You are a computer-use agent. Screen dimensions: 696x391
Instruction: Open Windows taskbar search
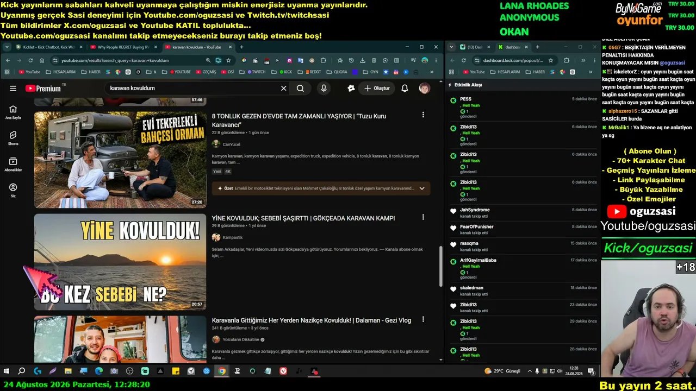click(22, 371)
